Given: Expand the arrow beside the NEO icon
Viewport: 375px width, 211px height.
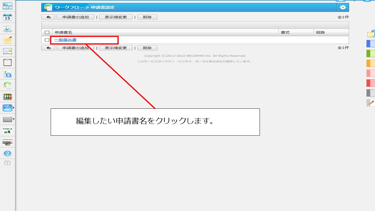Looking at the screenshot, I should pos(13,108).
